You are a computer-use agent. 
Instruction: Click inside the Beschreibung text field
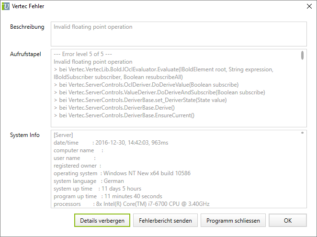pos(178,34)
